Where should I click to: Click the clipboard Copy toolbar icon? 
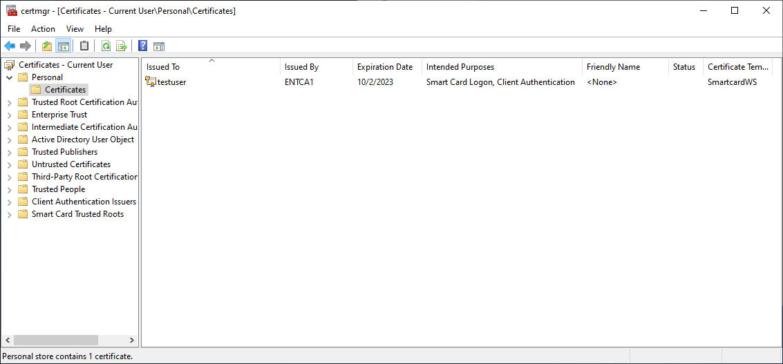coord(84,46)
